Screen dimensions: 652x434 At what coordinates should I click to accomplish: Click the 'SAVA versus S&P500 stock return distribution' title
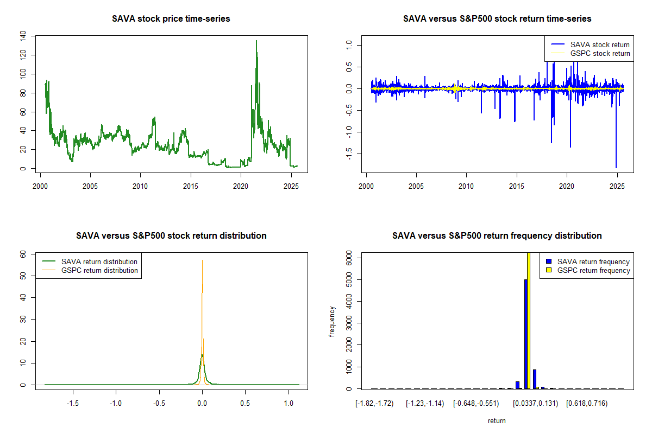pyautogui.click(x=171, y=236)
